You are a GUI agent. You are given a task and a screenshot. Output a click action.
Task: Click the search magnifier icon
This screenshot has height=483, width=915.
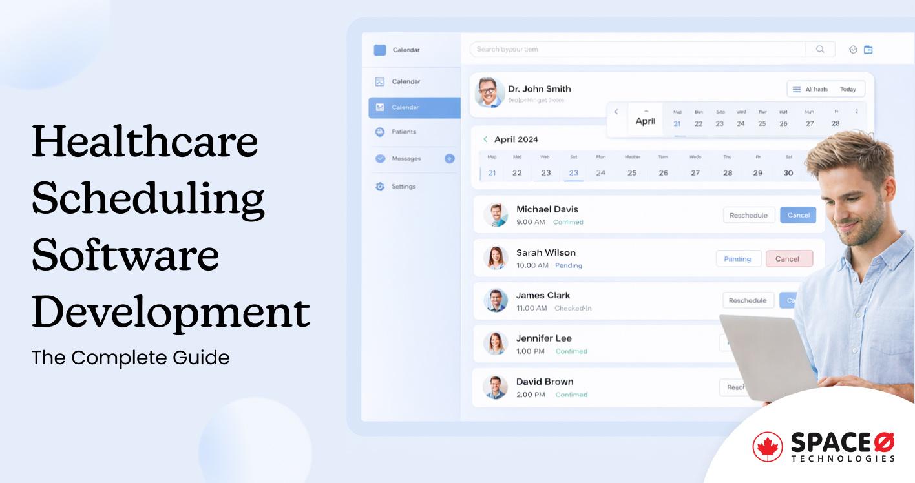pos(820,49)
